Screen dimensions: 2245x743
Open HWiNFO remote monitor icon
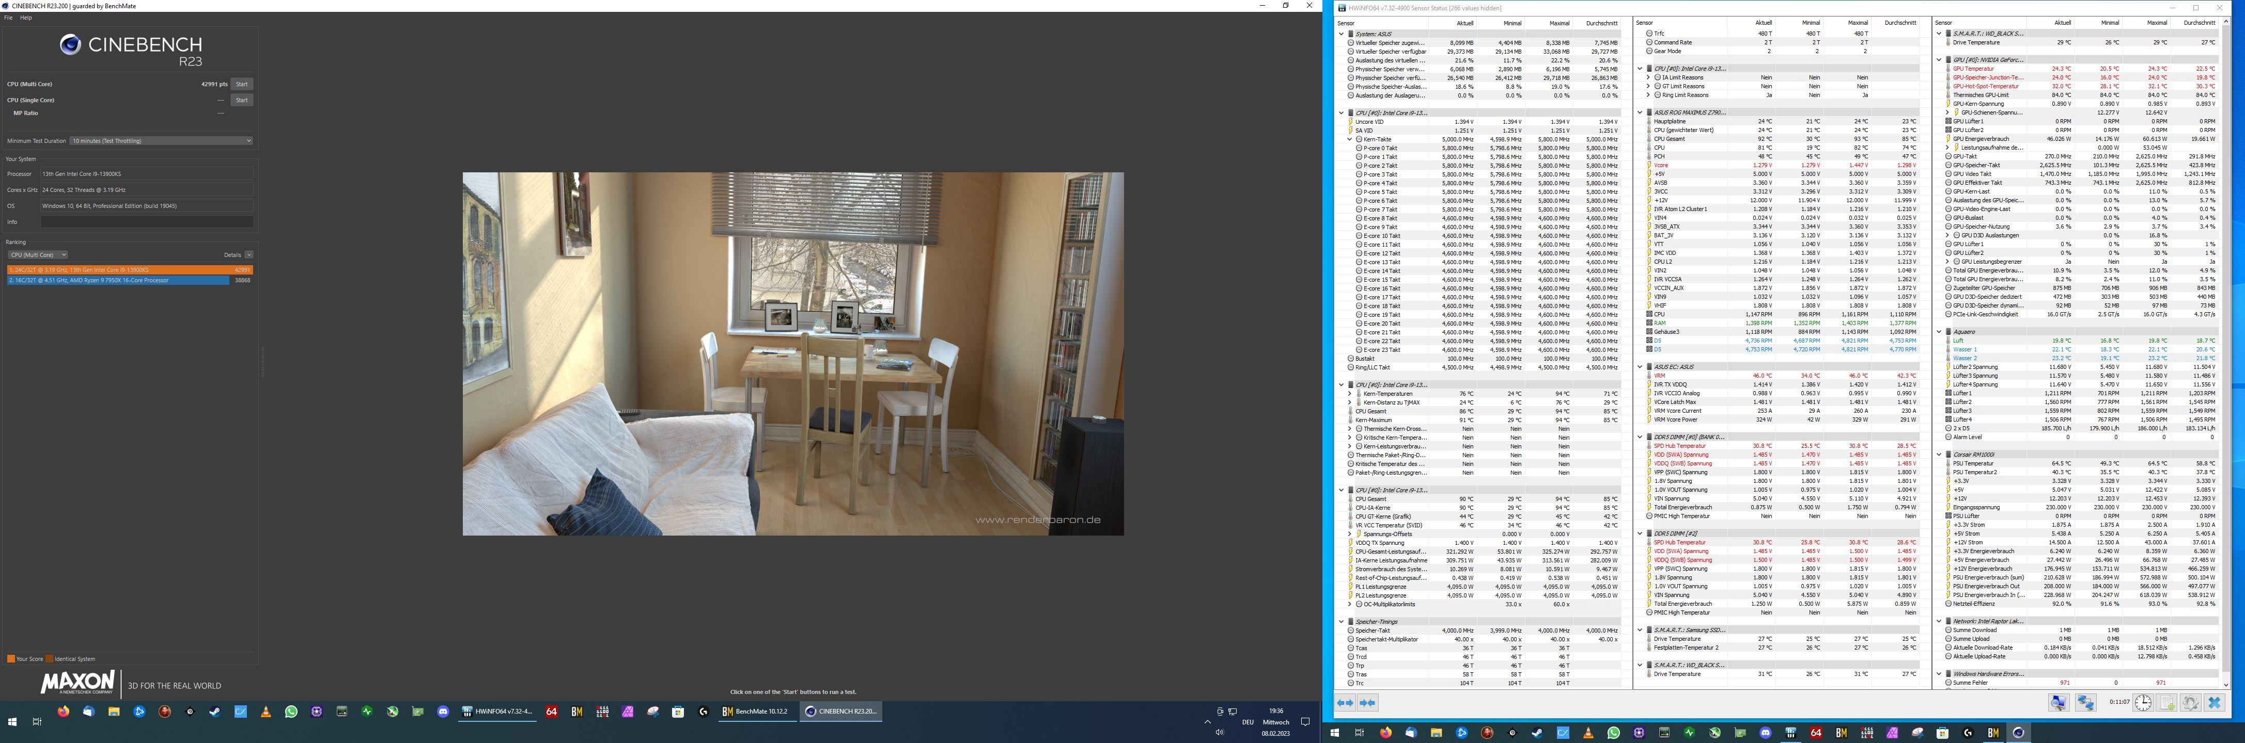pyautogui.click(x=2059, y=702)
